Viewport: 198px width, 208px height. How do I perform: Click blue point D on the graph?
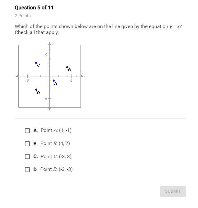pos(36,90)
